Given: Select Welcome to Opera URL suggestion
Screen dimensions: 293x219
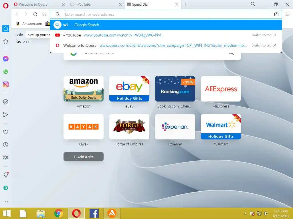Looking at the screenshot, I should (166, 45).
